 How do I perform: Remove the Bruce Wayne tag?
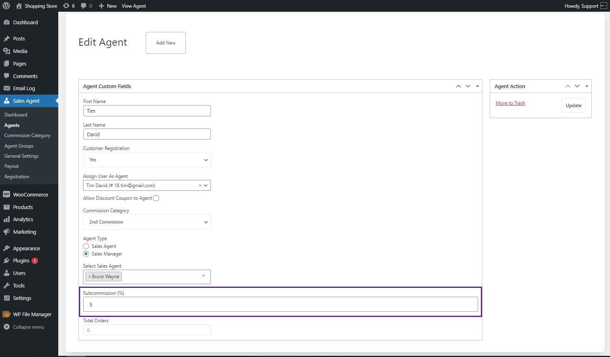pyautogui.click(x=89, y=277)
